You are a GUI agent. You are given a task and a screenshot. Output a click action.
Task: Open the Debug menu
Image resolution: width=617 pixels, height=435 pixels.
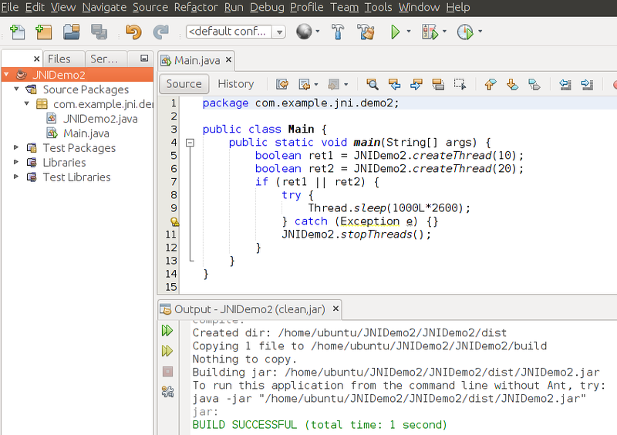pyautogui.click(x=267, y=7)
